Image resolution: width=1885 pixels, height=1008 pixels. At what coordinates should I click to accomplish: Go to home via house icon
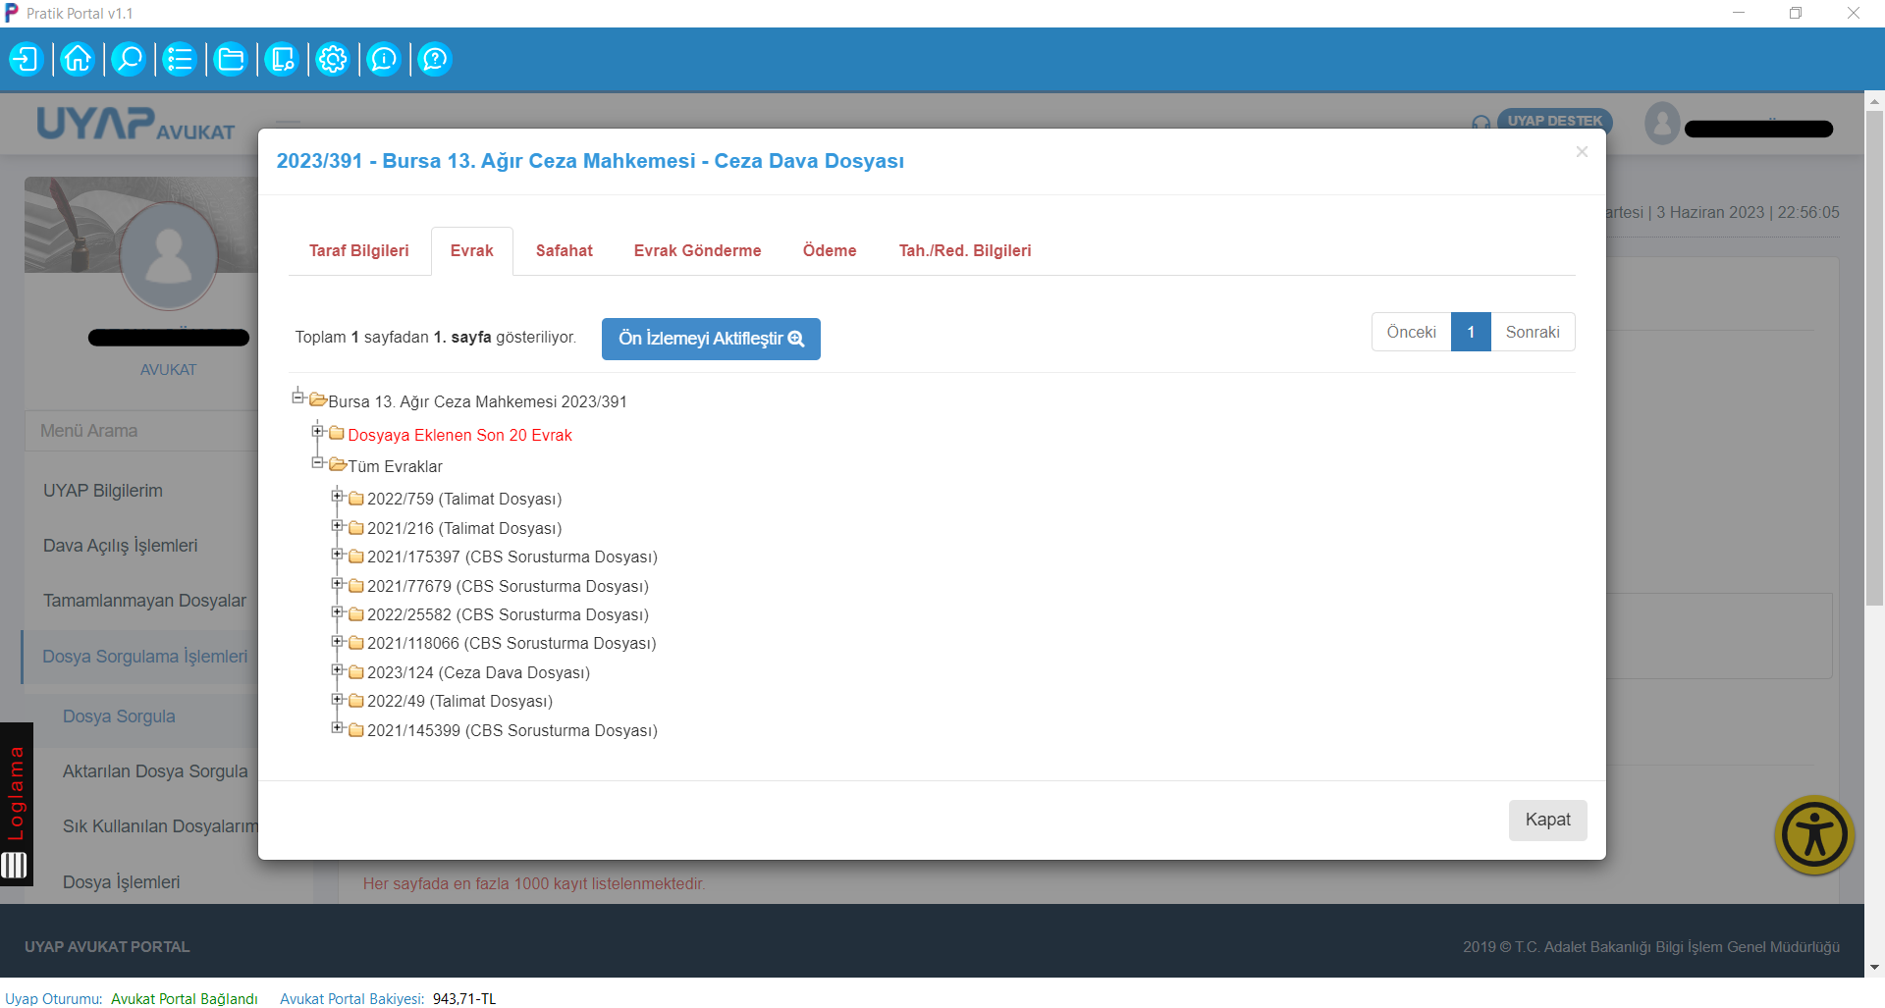coord(78,60)
